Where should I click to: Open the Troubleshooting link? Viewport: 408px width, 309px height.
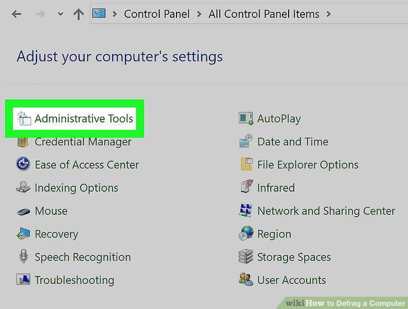click(75, 280)
